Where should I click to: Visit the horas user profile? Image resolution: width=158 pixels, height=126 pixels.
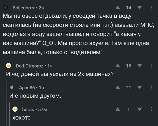click(x=29, y=109)
